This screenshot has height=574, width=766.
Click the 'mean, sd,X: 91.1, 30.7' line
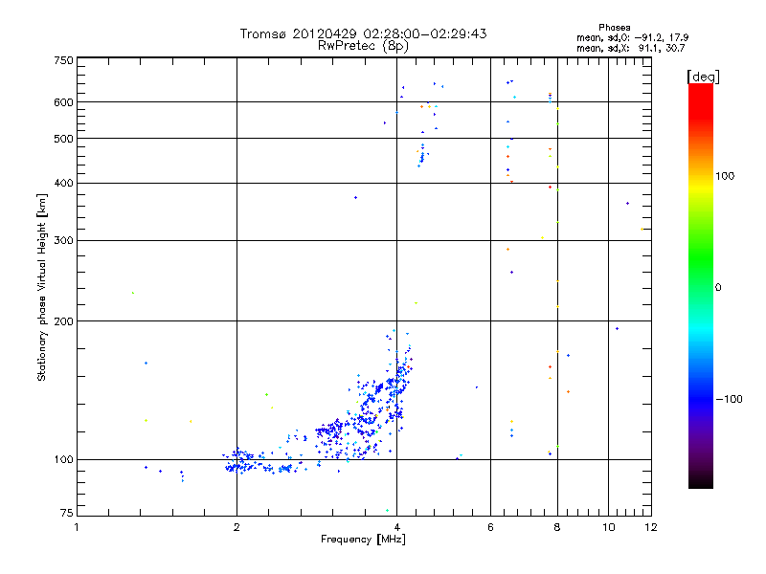631,48
